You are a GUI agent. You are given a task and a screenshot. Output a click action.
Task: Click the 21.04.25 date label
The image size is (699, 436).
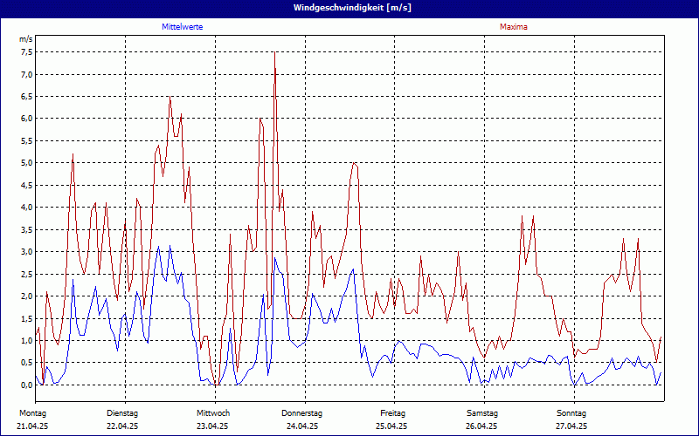click(32, 426)
